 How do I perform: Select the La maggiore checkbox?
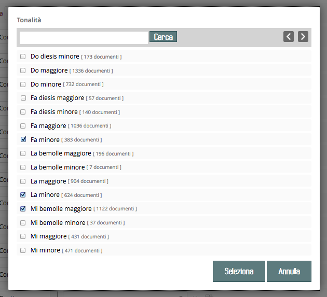[x=23, y=181]
